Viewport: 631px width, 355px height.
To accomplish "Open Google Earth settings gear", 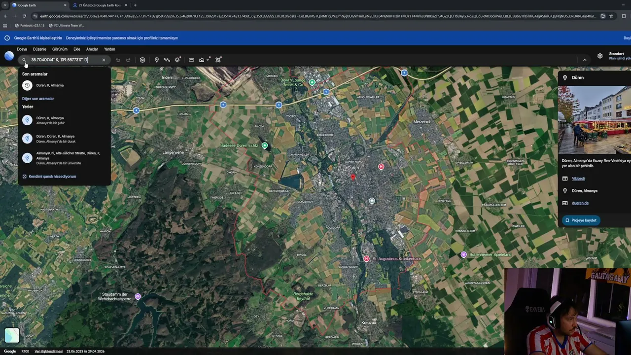I will point(600,56).
